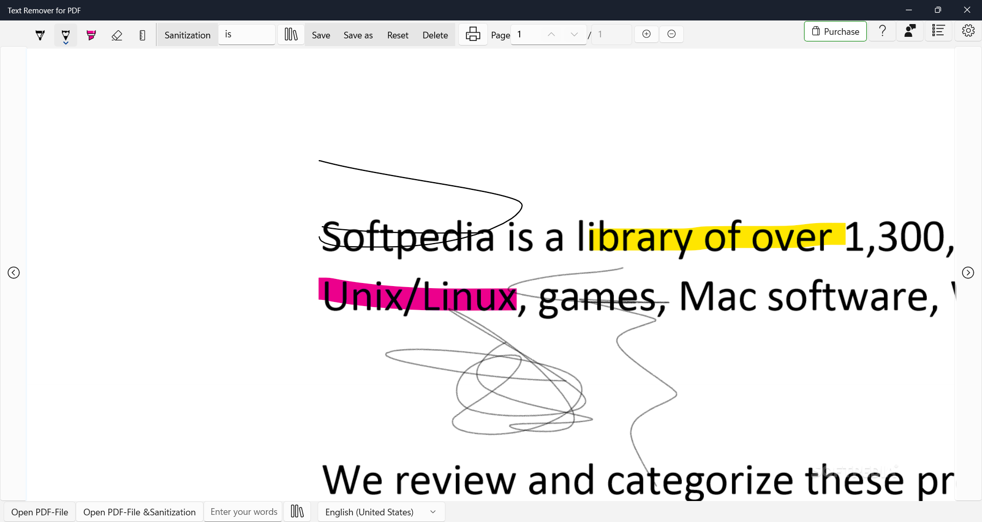The image size is (982, 522).
Task: Click Save as
Action: click(358, 35)
